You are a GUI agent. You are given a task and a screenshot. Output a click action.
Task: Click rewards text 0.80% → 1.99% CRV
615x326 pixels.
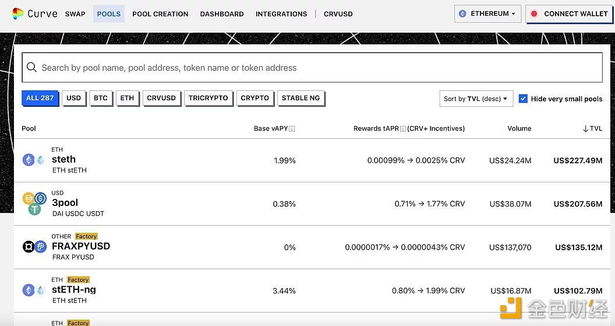428,291
